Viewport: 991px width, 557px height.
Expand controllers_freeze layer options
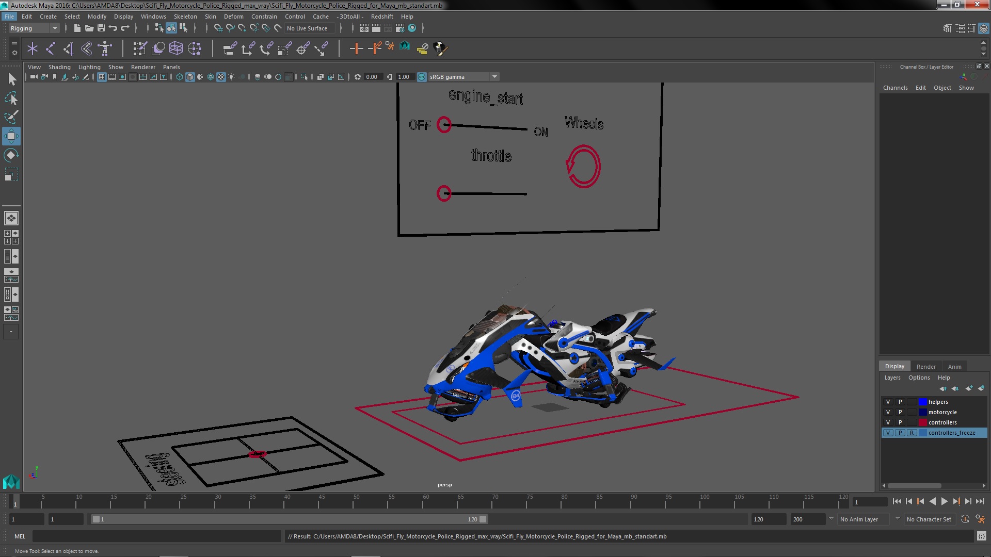pyautogui.click(x=952, y=433)
